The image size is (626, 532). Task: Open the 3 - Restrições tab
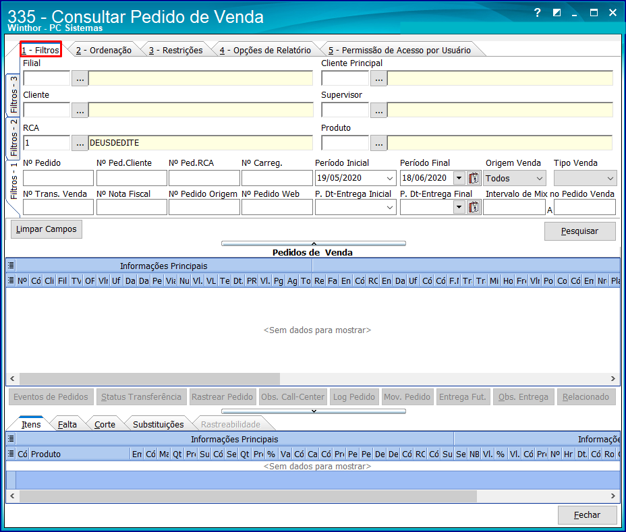(x=175, y=50)
